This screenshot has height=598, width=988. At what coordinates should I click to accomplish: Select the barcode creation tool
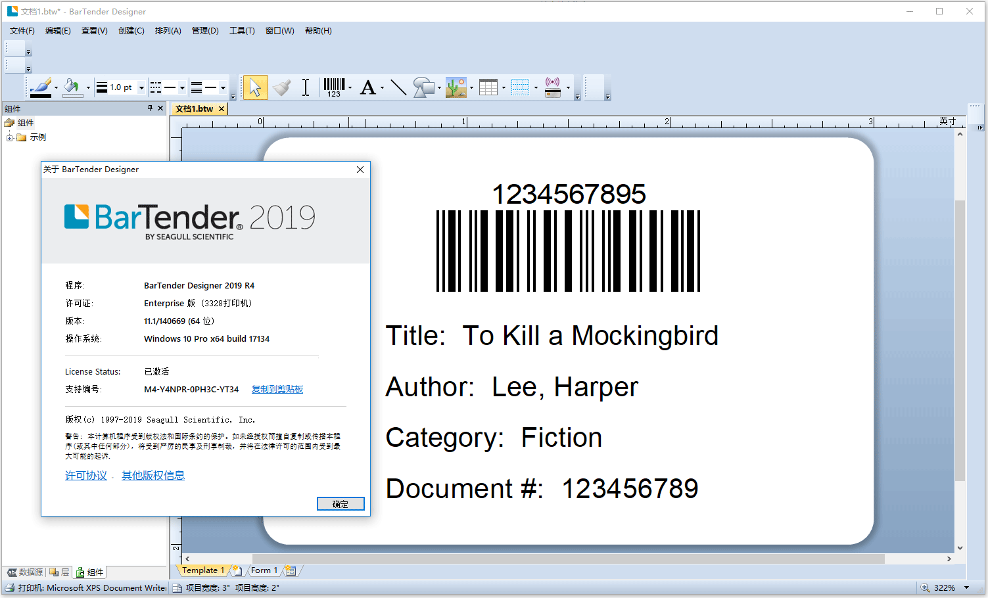coord(334,87)
